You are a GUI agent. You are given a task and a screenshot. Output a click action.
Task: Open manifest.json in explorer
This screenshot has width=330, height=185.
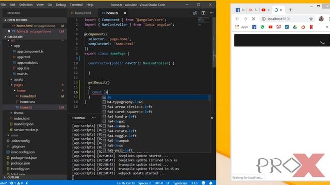[24, 124]
